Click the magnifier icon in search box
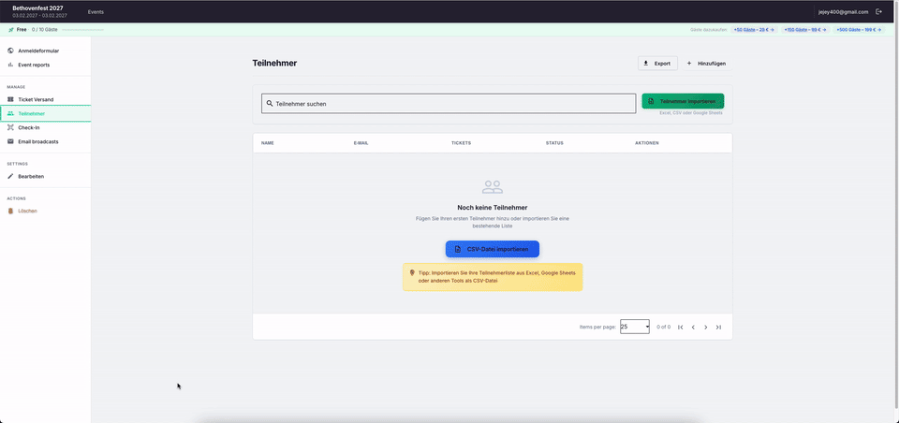 [x=269, y=104]
